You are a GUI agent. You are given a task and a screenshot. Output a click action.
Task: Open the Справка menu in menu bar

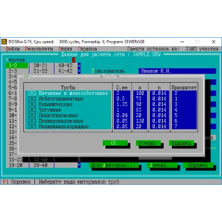[87, 49]
